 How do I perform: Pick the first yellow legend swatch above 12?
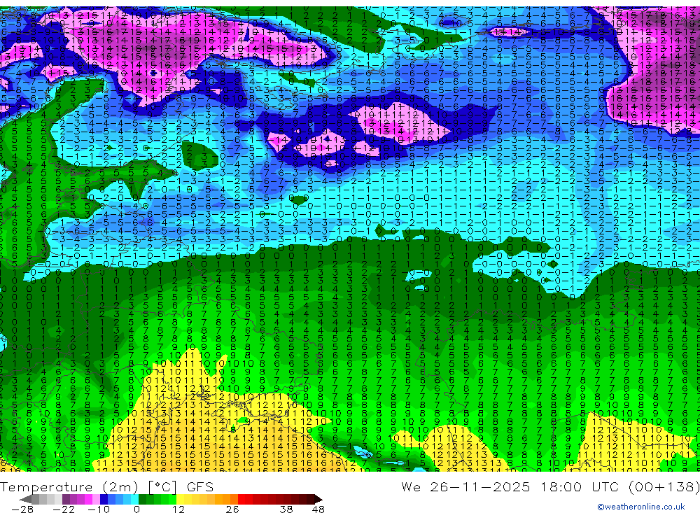point(180,499)
